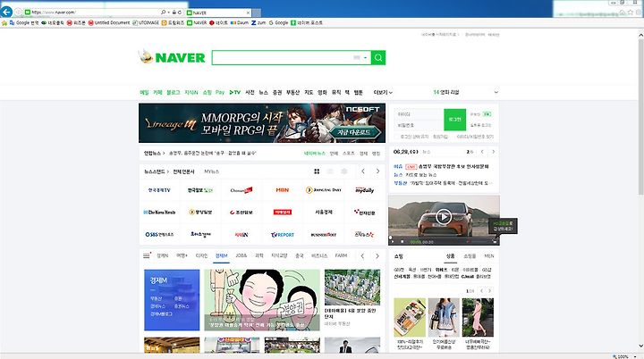The height and width of the screenshot is (359, 644).
Task: Switch to MY뉴스 in news stand
Action: coord(211,171)
